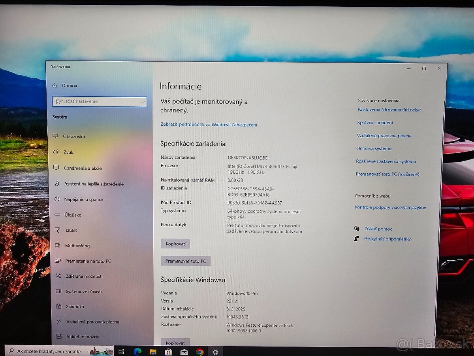Click the installation date 8. 5. 2025
The width and height of the screenshot is (474, 356).
(236, 309)
